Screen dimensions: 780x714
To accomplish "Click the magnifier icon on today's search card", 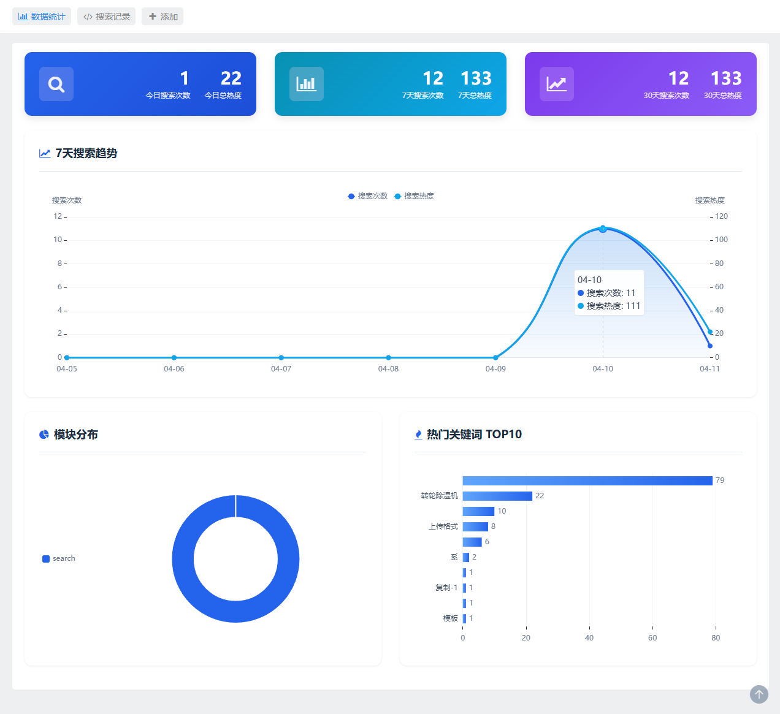I will coord(56,84).
